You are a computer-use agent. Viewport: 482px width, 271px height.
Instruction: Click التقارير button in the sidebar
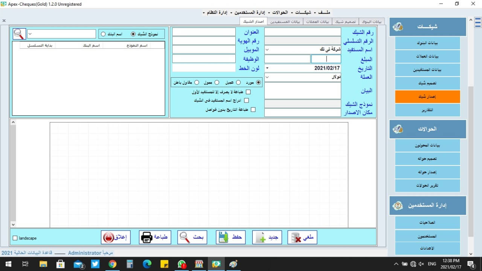pyautogui.click(x=427, y=110)
